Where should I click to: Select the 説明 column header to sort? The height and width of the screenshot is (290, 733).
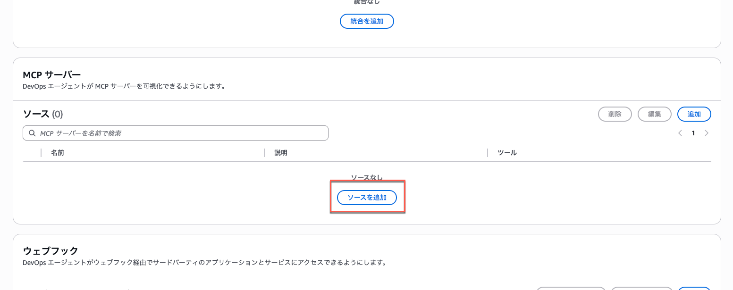pyautogui.click(x=279, y=152)
